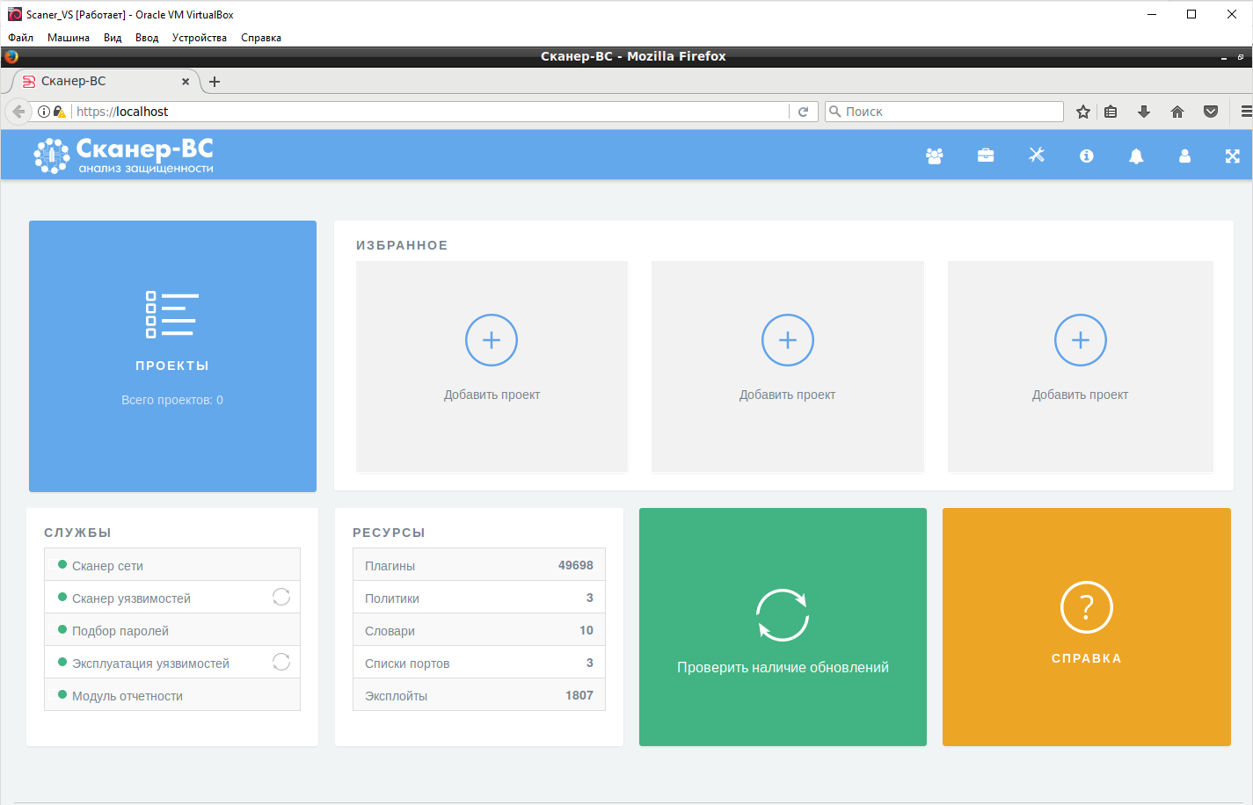1253x805 pixels.
Task: Click the info circle icon in header
Action: click(1087, 156)
